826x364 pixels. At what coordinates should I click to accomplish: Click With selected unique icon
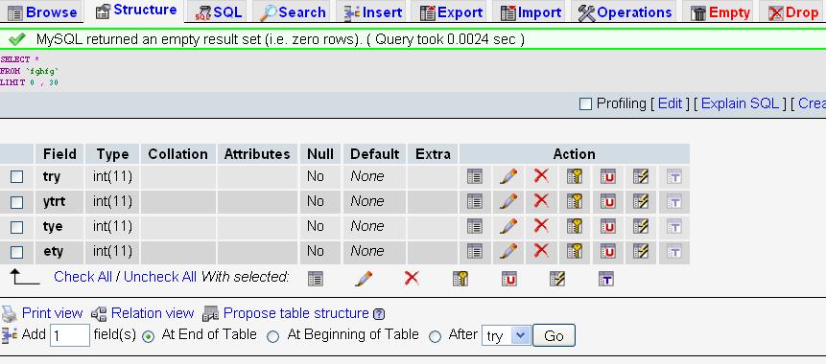(508, 278)
